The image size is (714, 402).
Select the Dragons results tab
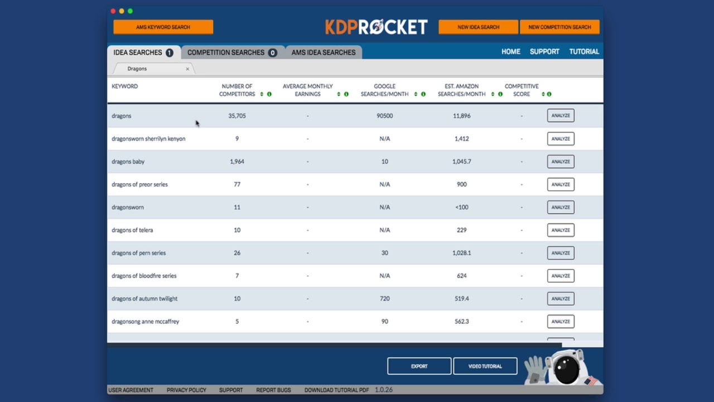pyautogui.click(x=153, y=69)
